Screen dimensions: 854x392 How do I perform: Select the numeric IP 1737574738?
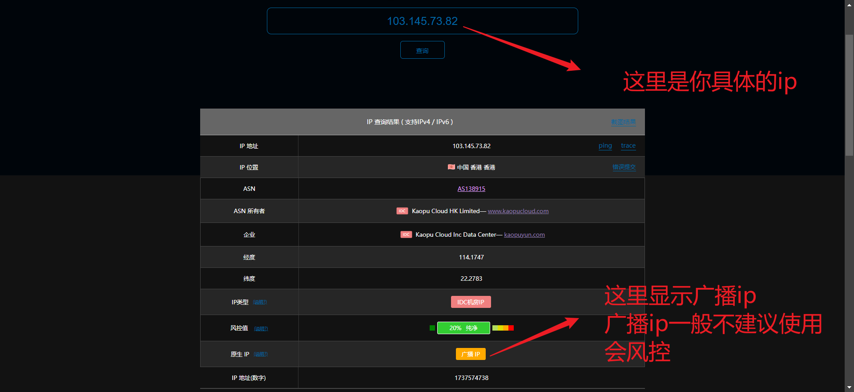[471, 378]
